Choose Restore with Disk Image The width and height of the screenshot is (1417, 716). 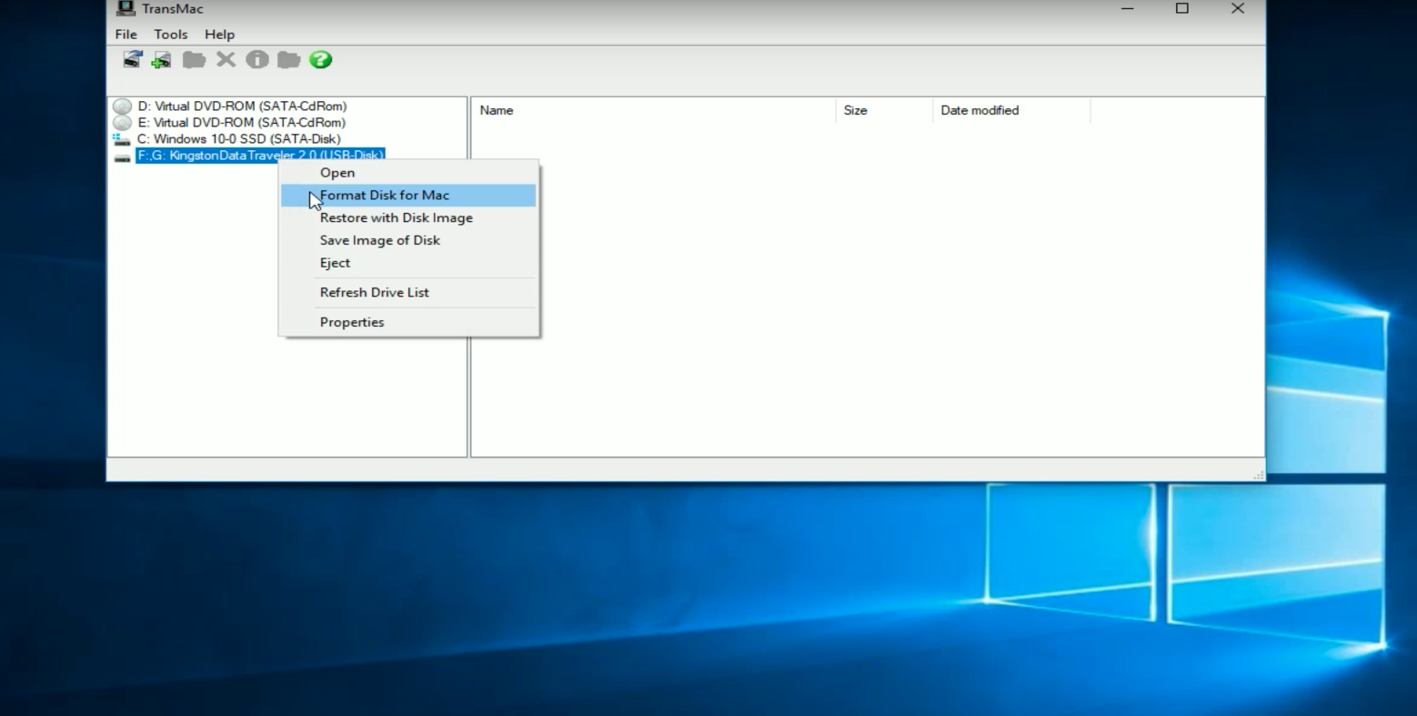pos(408,218)
